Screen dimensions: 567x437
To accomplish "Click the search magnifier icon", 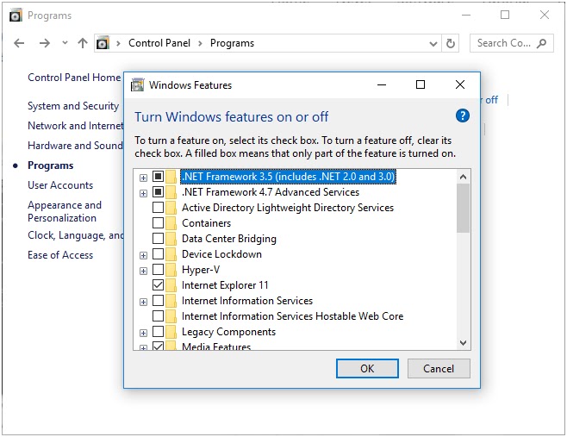I will pyautogui.click(x=541, y=43).
